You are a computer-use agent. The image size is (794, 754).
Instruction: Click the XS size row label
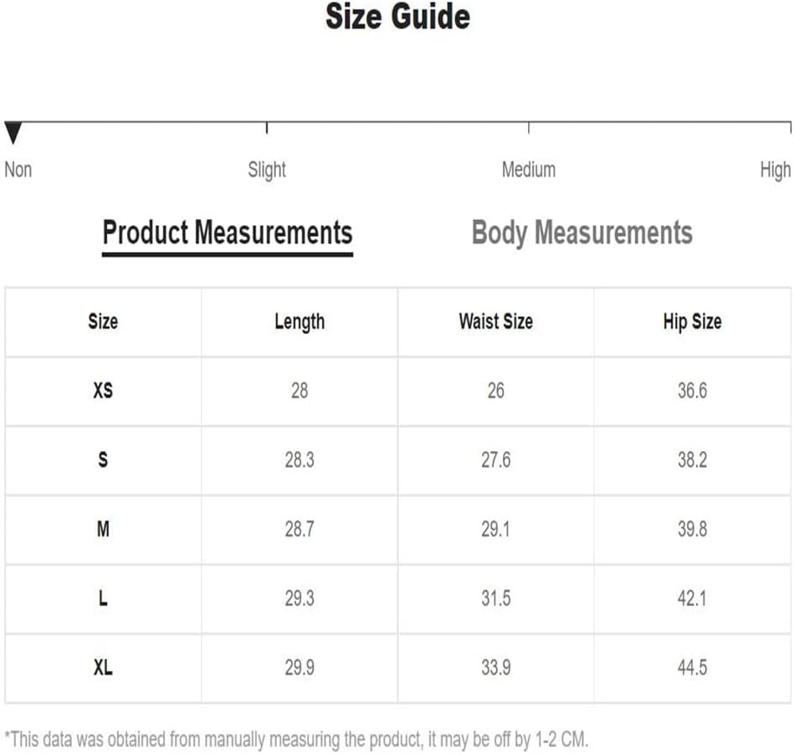tap(103, 391)
